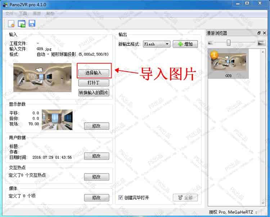Open the 新输出格式 Flash dropdown
270x217 pixels.
(157, 44)
